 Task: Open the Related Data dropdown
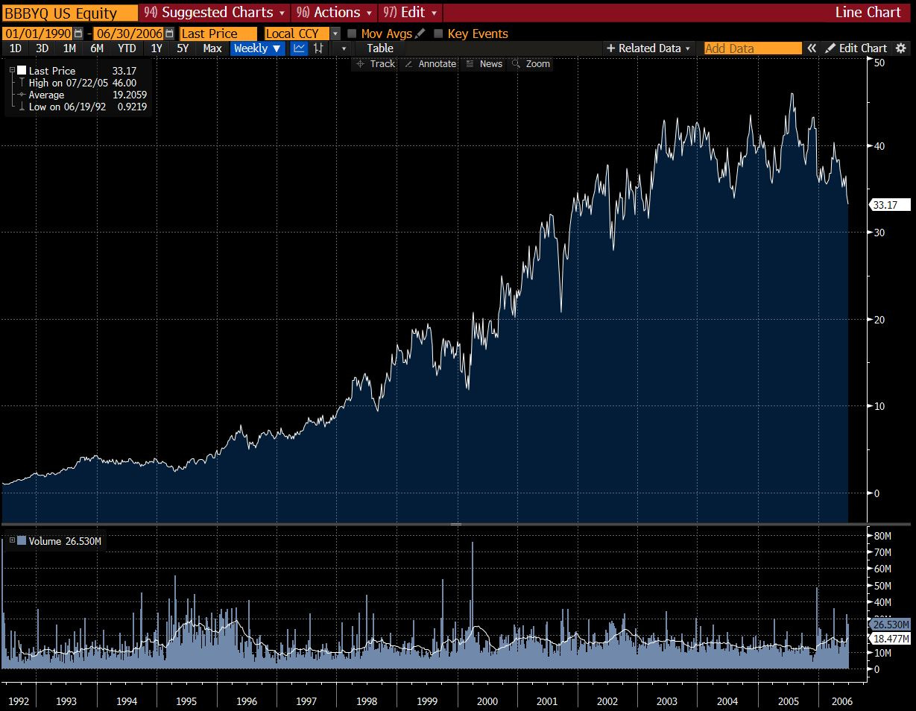(649, 48)
